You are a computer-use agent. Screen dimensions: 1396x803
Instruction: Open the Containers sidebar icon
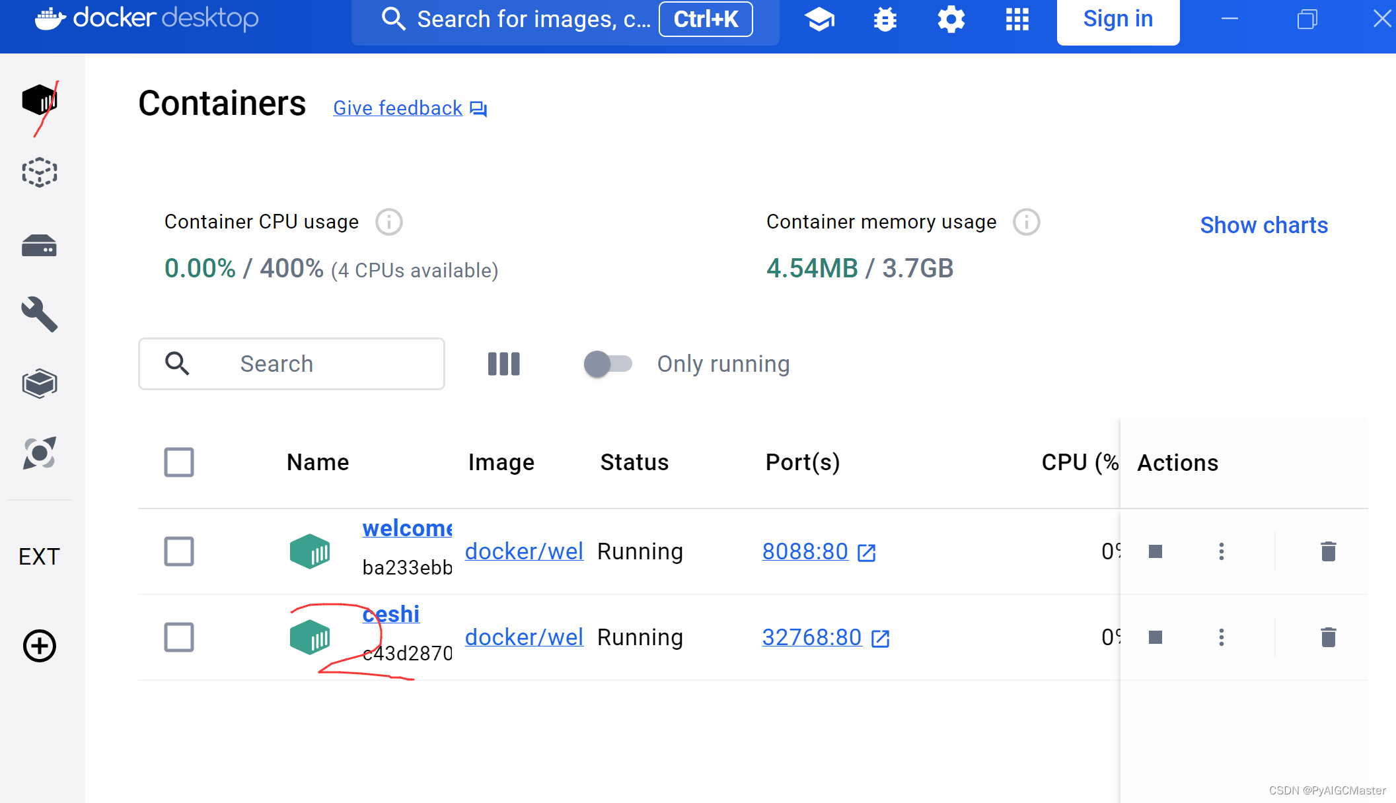click(x=39, y=101)
